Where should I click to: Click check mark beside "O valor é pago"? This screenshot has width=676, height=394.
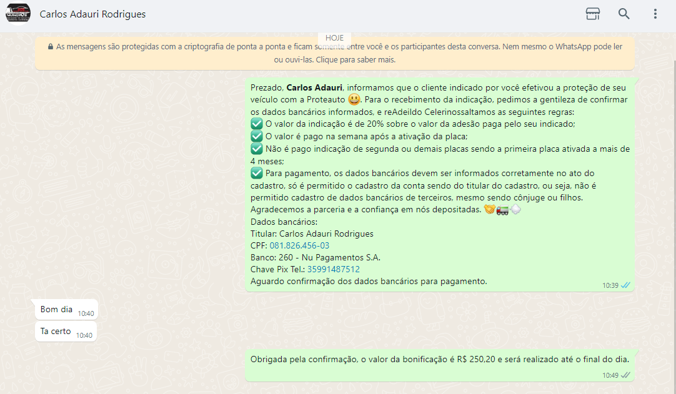(x=256, y=136)
